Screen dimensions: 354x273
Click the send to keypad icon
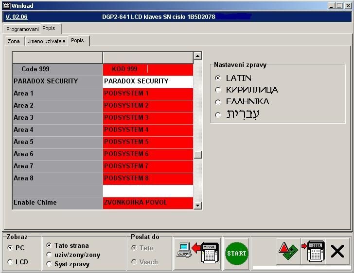click(313, 251)
